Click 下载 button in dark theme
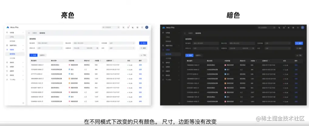This screenshot has height=126, width=309. pos(299,55)
